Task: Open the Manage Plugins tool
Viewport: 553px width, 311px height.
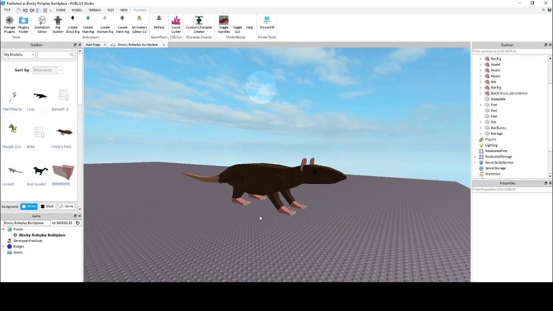Action: (10, 25)
